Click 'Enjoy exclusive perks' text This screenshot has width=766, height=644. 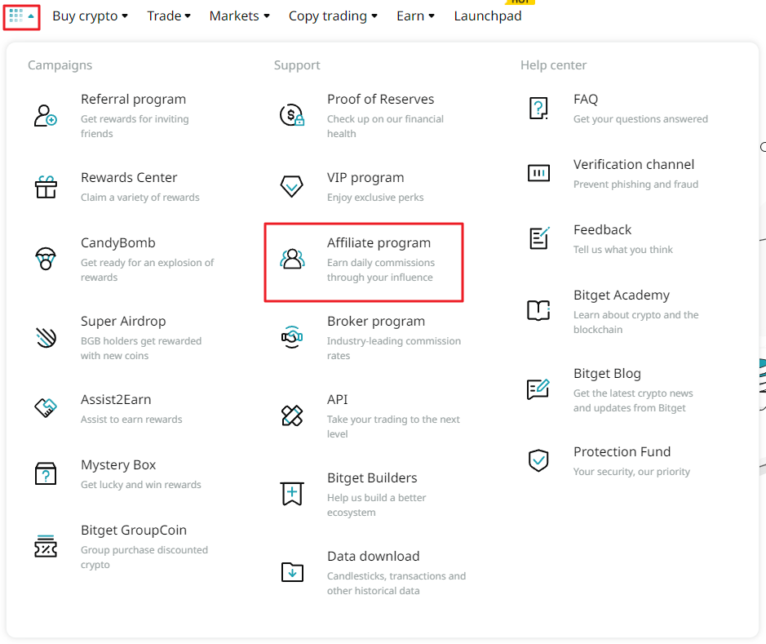click(x=375, y=198)
